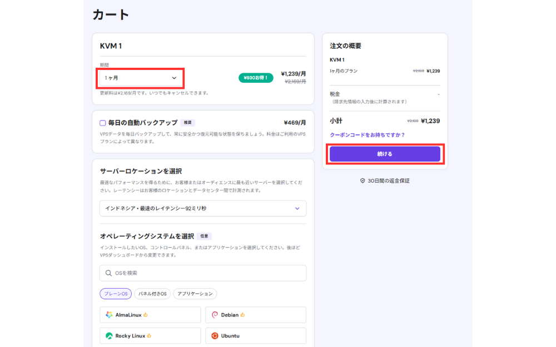Click the カート page title
556x347 pixels.
(x=111, y=15)
